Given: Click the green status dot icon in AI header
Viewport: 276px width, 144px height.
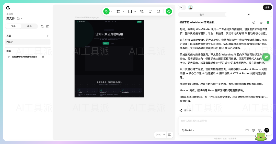Looking at the screenshot, I should tap(268, 22).
